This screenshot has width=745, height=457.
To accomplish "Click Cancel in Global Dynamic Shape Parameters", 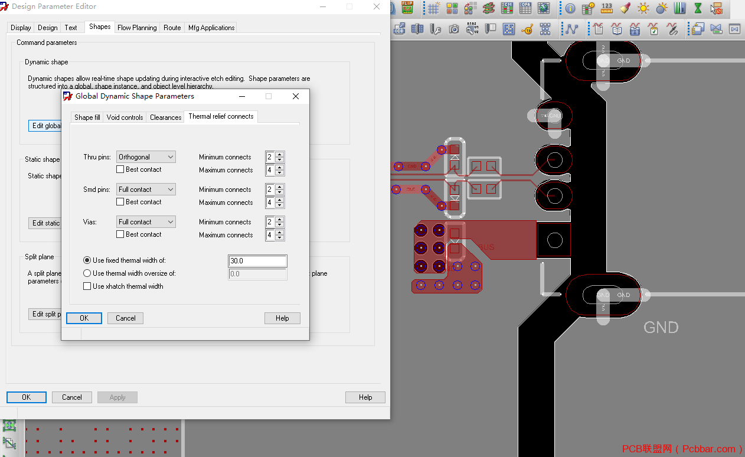I will [x=125, y=318].
